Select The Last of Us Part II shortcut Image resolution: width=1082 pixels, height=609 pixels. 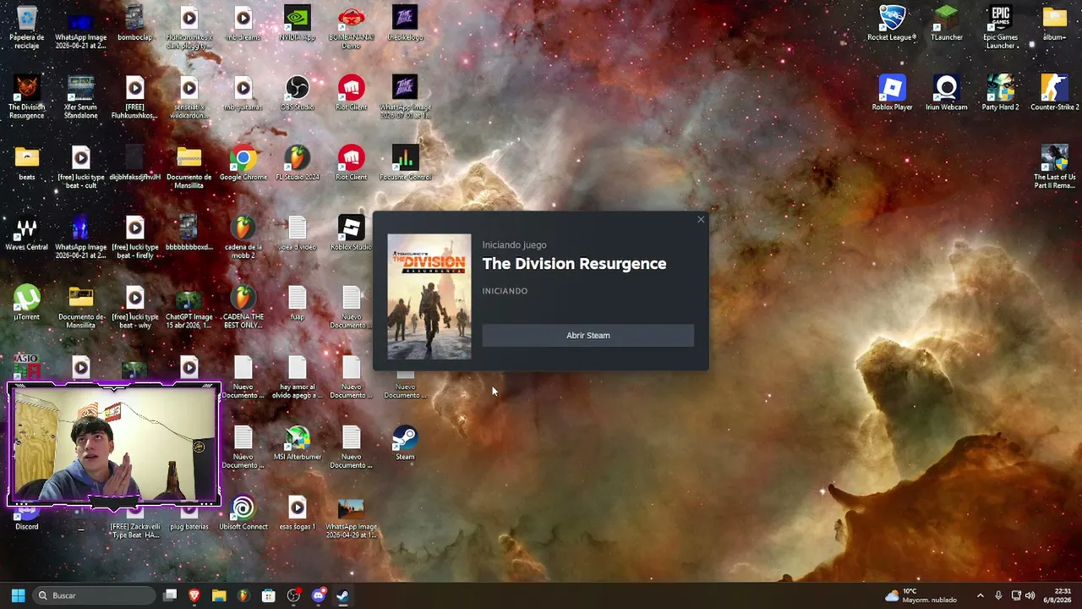coord(1055,167)
